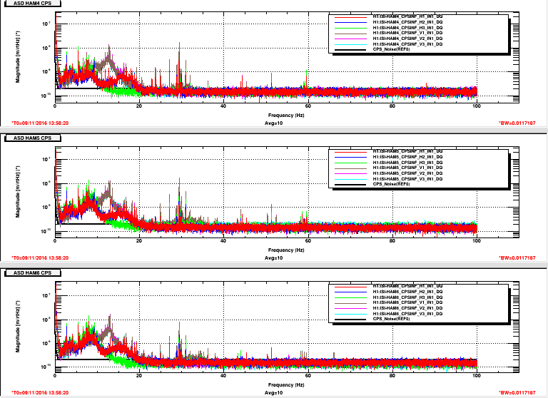Click 'Frequency (Hz)' label under HAM4 plot
Image resolution: width=548 pixels, height=398 pixels.
(x=286, y=116)
